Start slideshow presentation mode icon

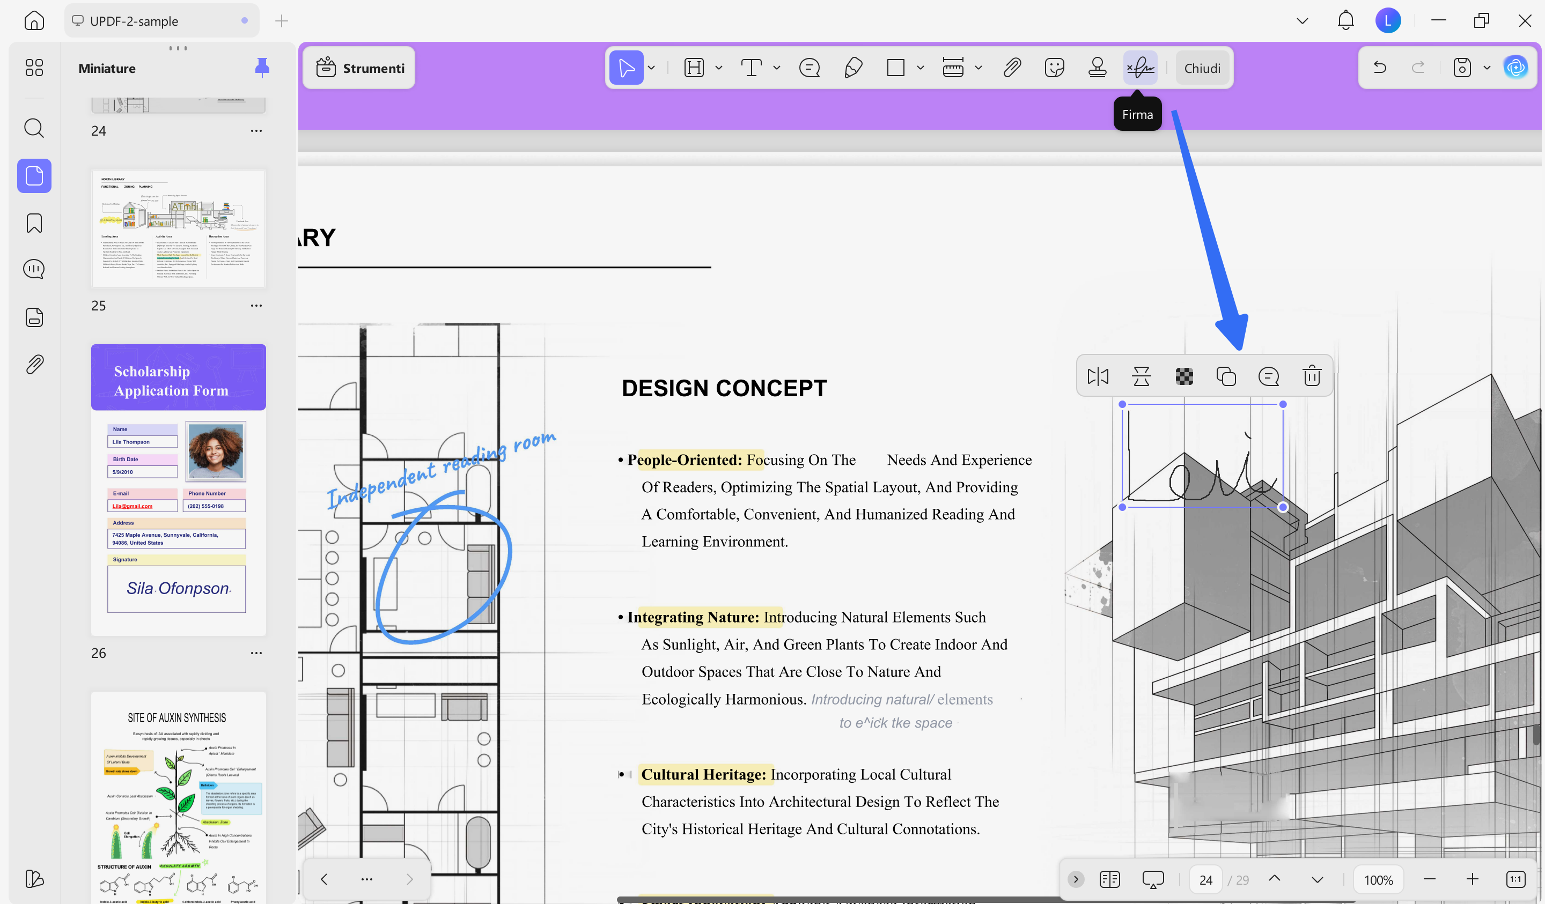pyautogui.click(x=1153, y=879)
